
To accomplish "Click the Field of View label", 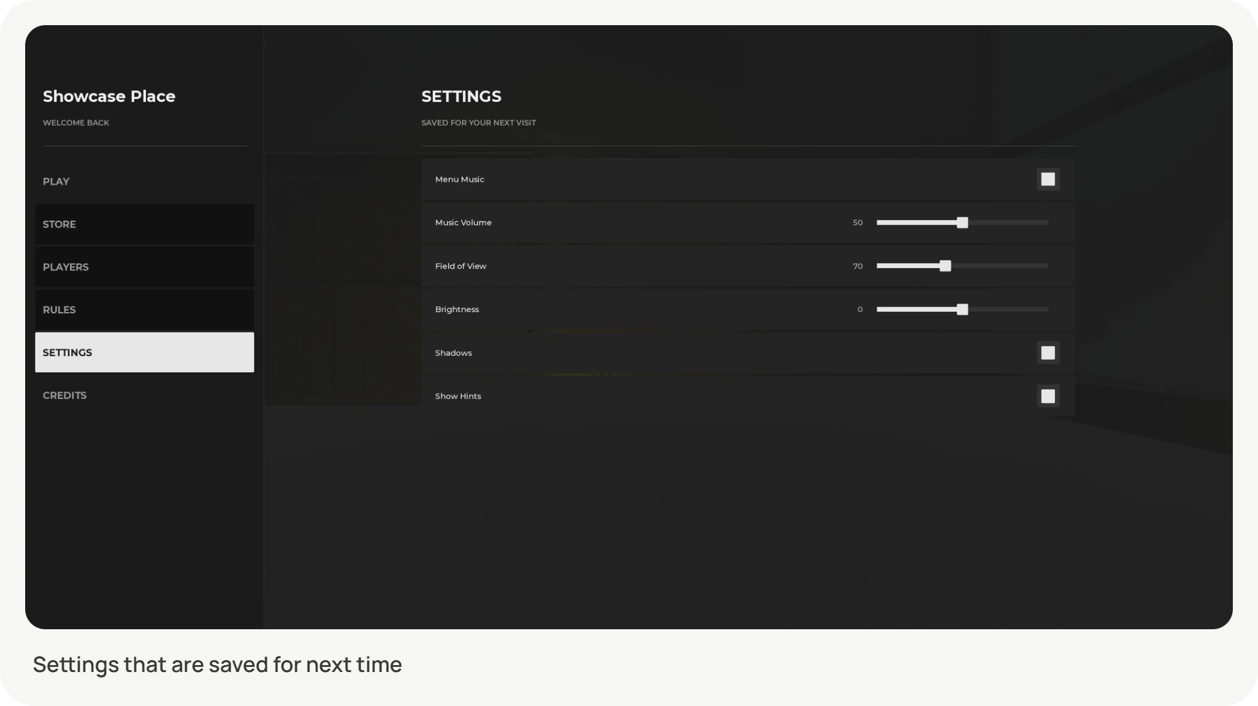I will [x=460, y=266].
